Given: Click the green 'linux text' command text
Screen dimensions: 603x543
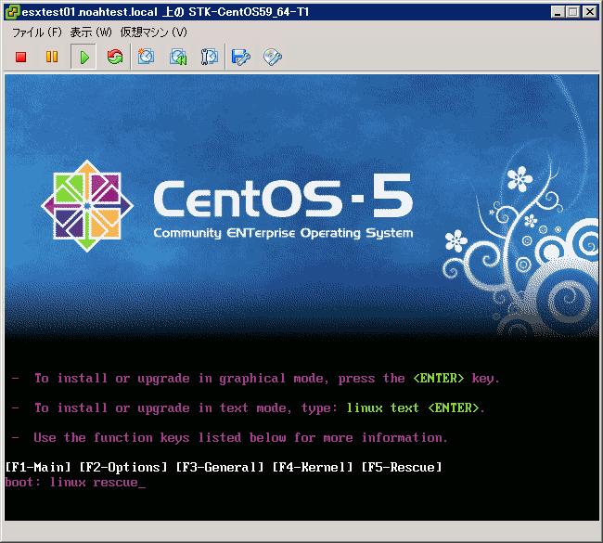Looking at the screenshot, I should click(382, 407).
